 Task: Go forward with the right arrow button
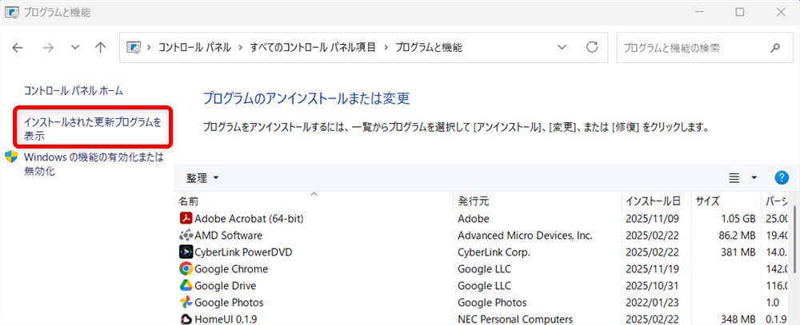(x=48, y=48)
